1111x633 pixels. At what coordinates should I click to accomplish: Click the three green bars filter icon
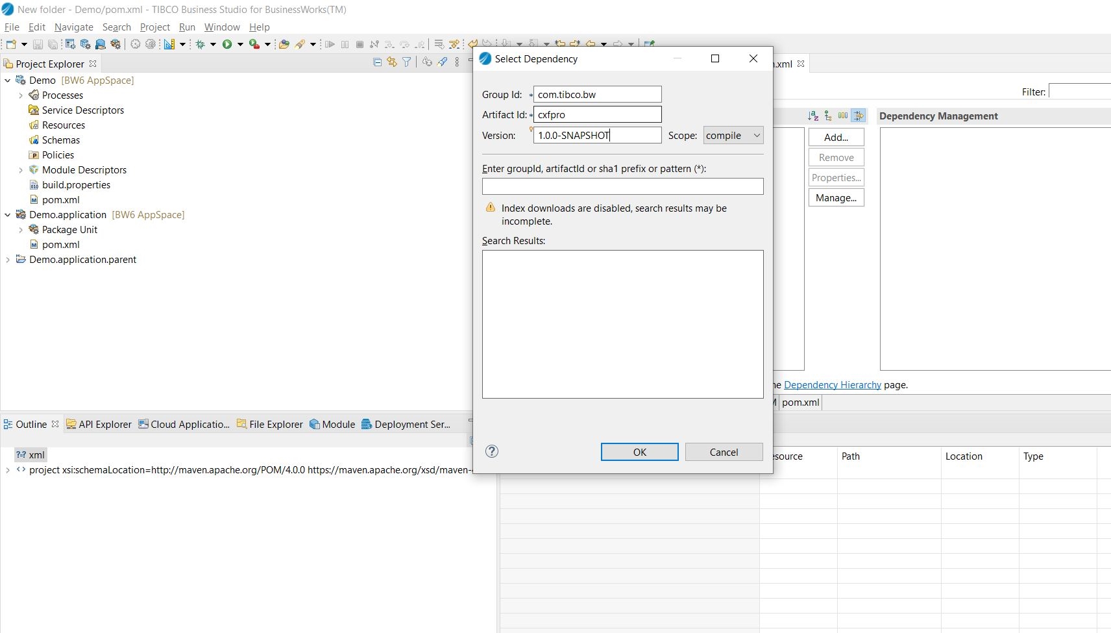coord(843,116)
